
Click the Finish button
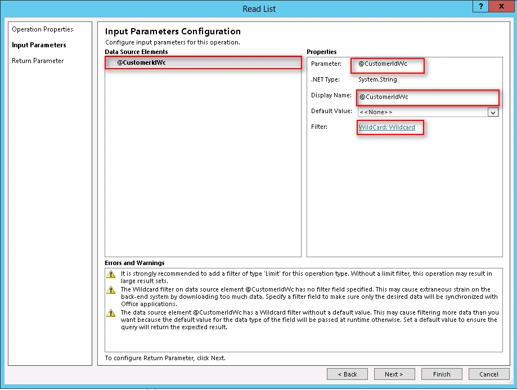click(442, 374)
